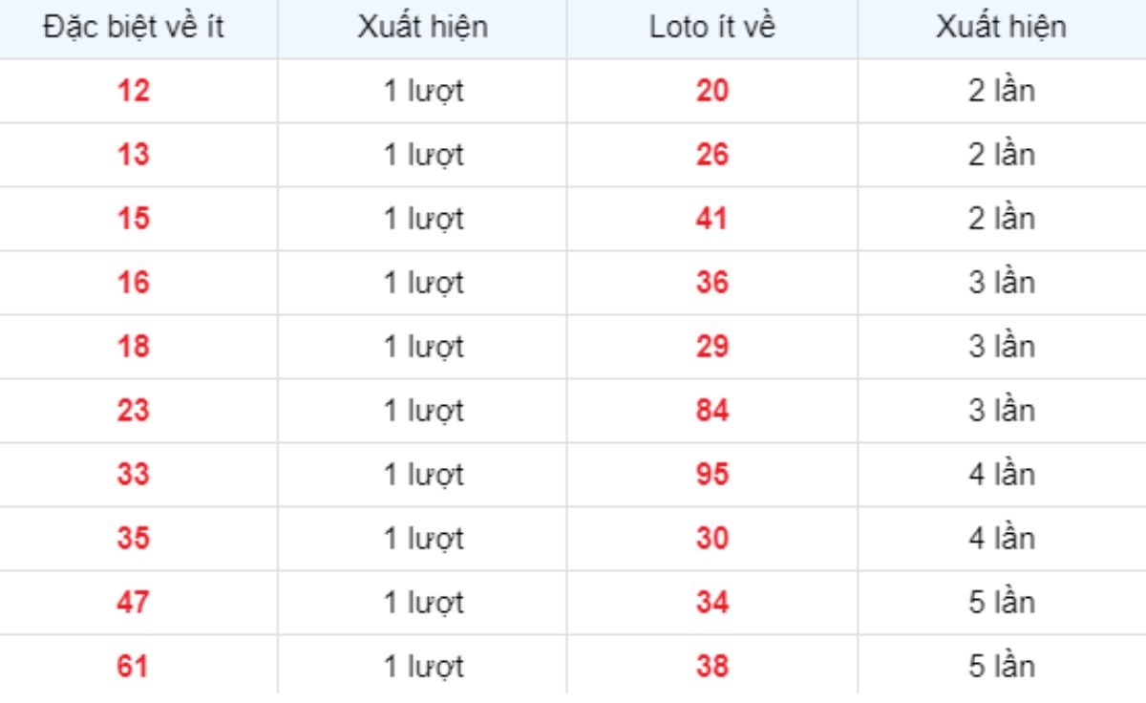
Task: Select red number 33
Action: tap(134, 475)
